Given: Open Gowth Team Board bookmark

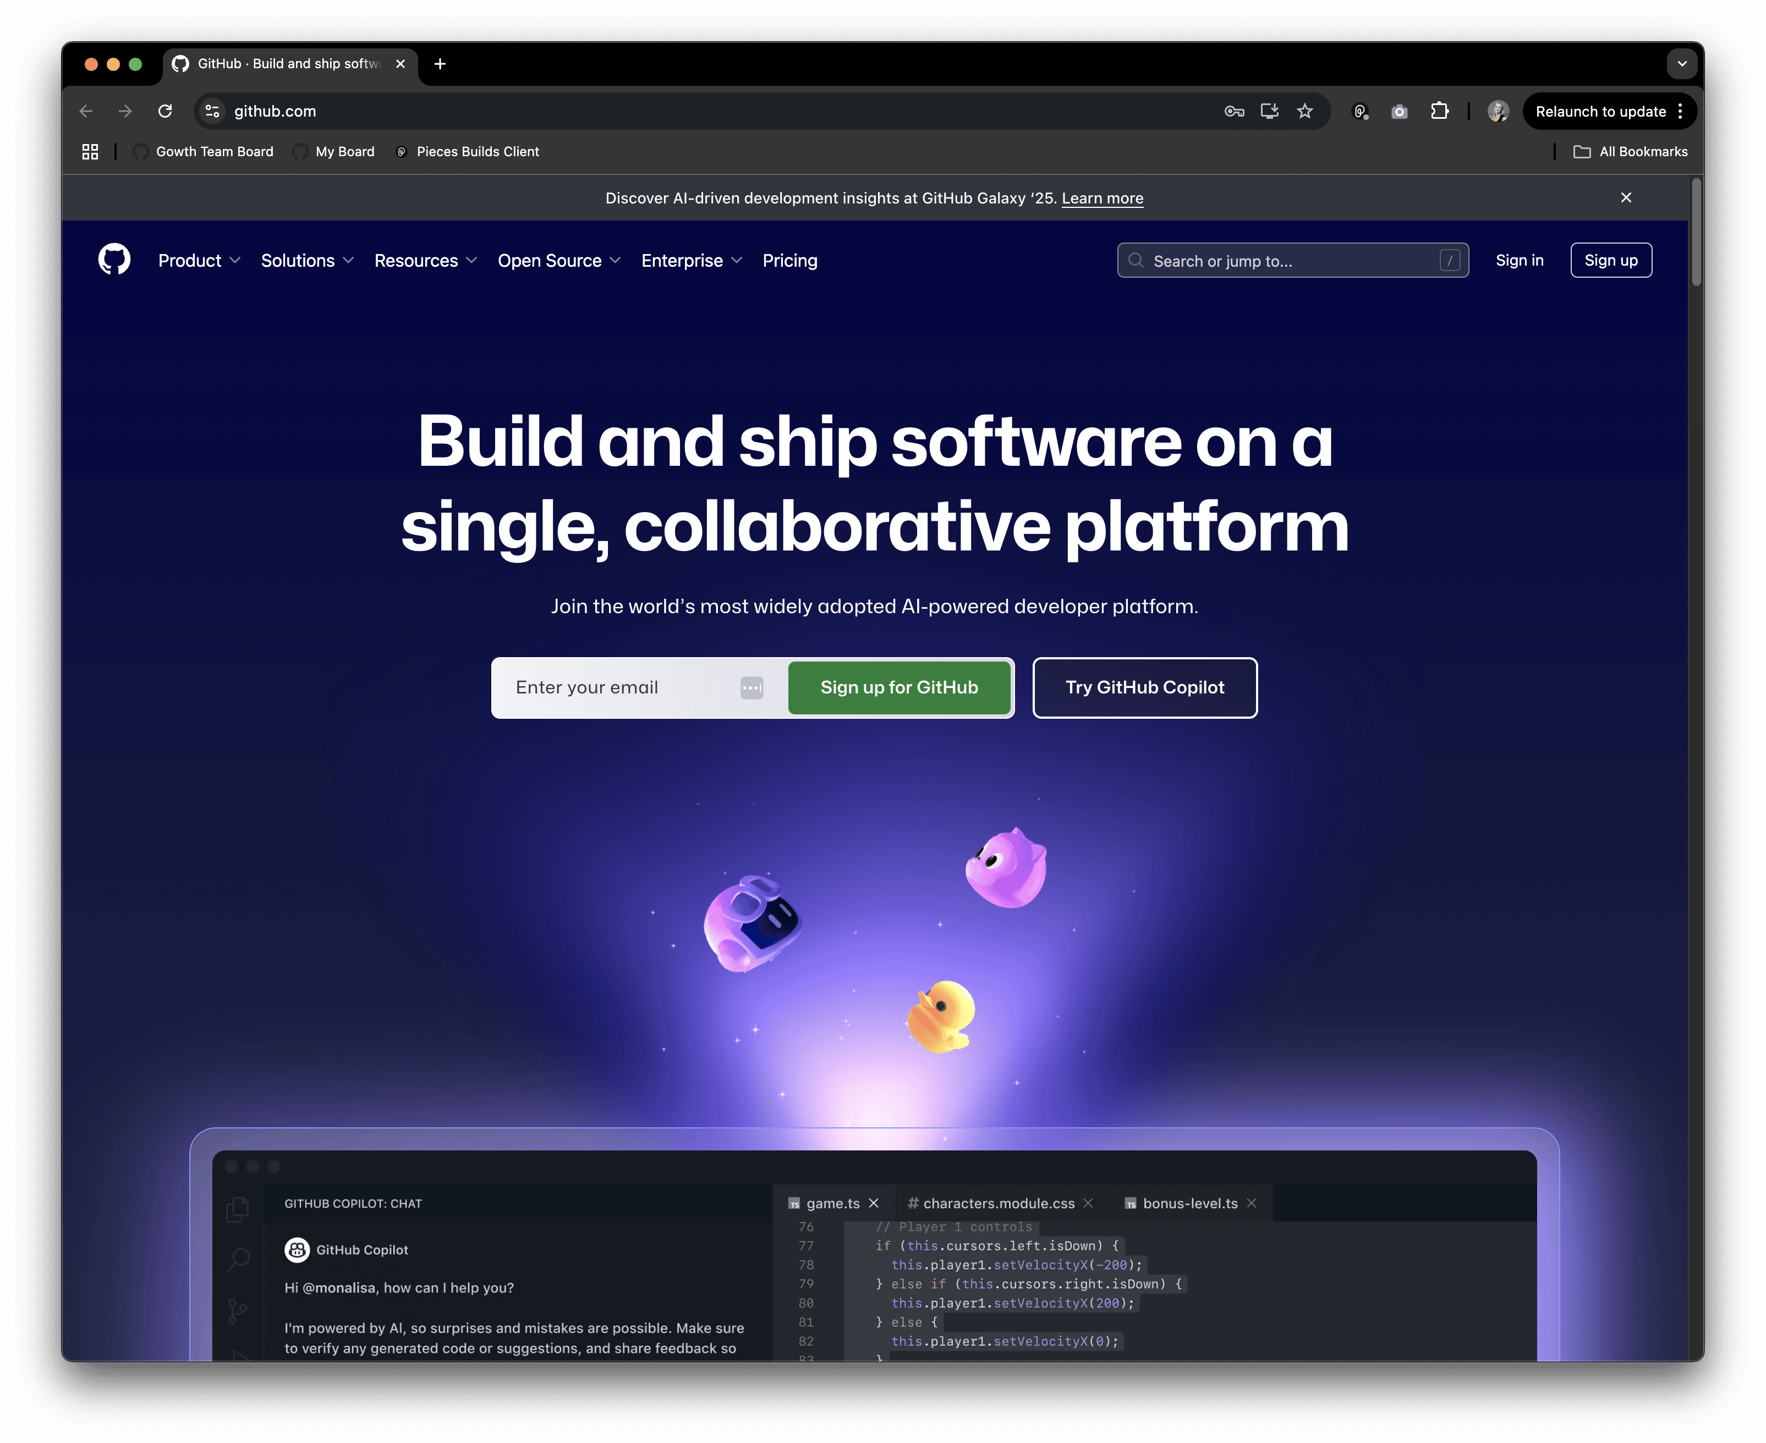Looking at the screenshot, I should [203, 151].
